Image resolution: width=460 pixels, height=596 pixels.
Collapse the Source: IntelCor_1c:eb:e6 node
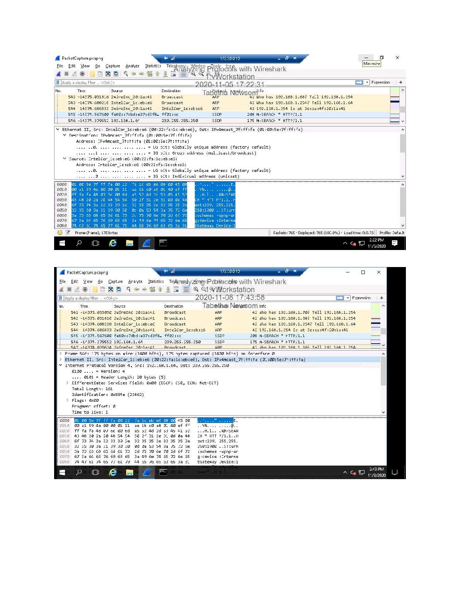pos(65,159)
